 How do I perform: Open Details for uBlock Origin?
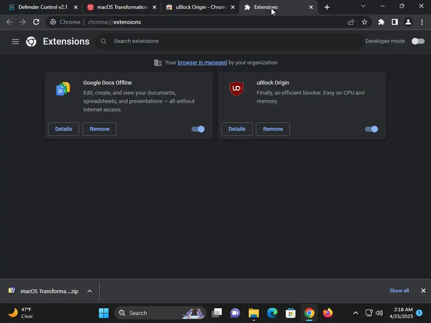(237, 129)
